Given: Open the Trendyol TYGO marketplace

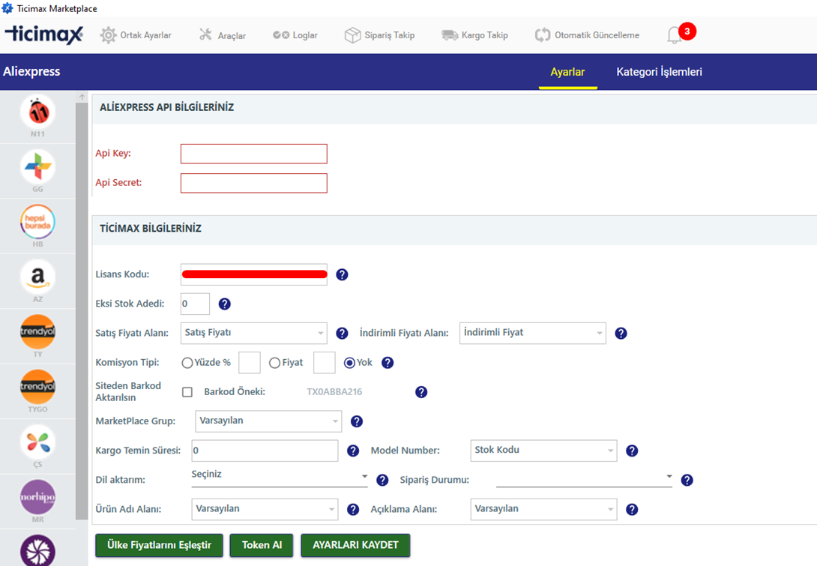Looking at the screenshot, I should pyautogui.click(x=37, y=387).
